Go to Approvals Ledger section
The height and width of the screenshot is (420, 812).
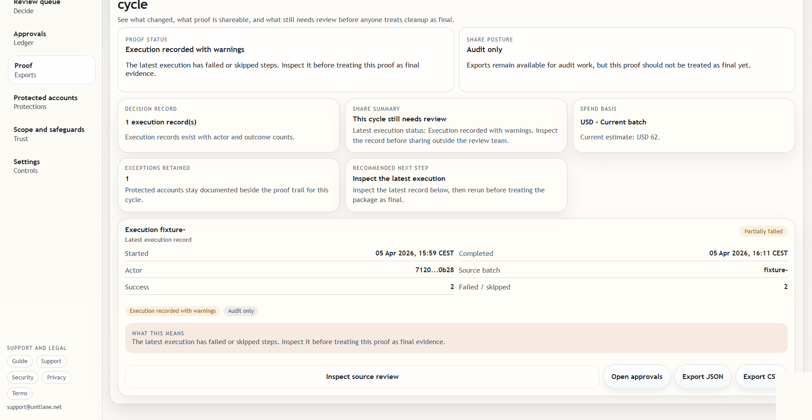[x=30, y=38]
